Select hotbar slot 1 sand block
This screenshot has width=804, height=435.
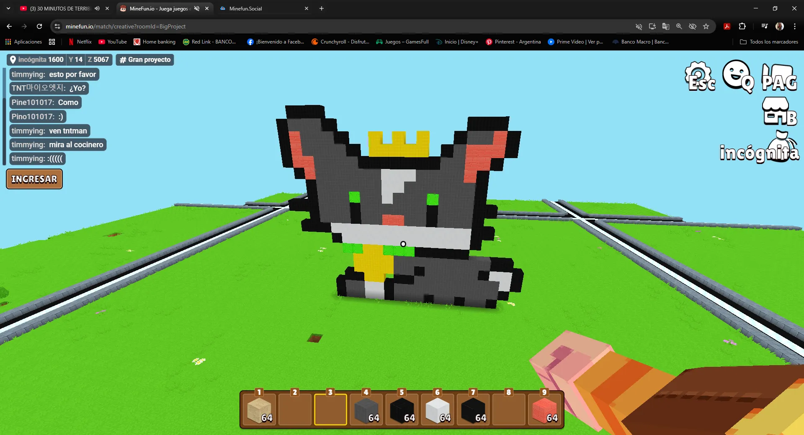tap(259, 410)
